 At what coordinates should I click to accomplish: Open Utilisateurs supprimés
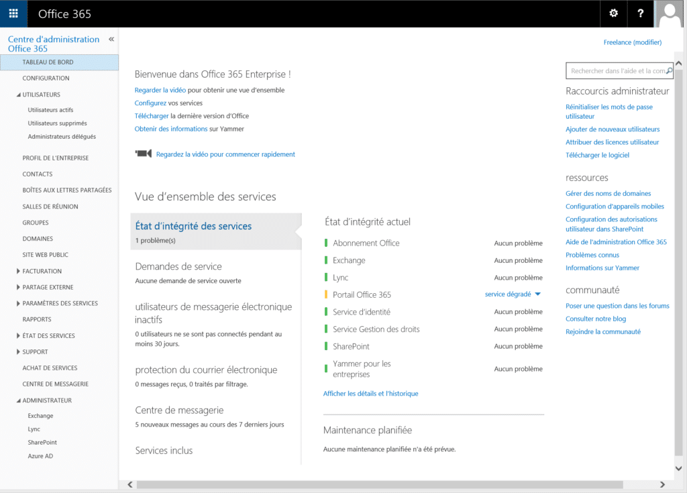point(58,123)
